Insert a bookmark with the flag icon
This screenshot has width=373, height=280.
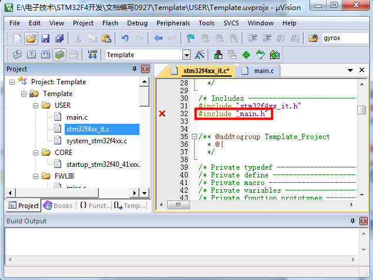[x=191, y=38]
